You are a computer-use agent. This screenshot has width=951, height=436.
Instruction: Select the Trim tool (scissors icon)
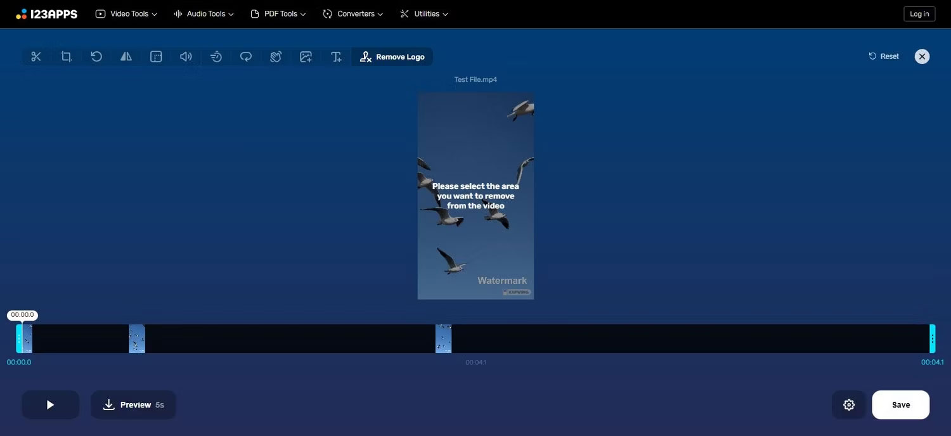36,56
